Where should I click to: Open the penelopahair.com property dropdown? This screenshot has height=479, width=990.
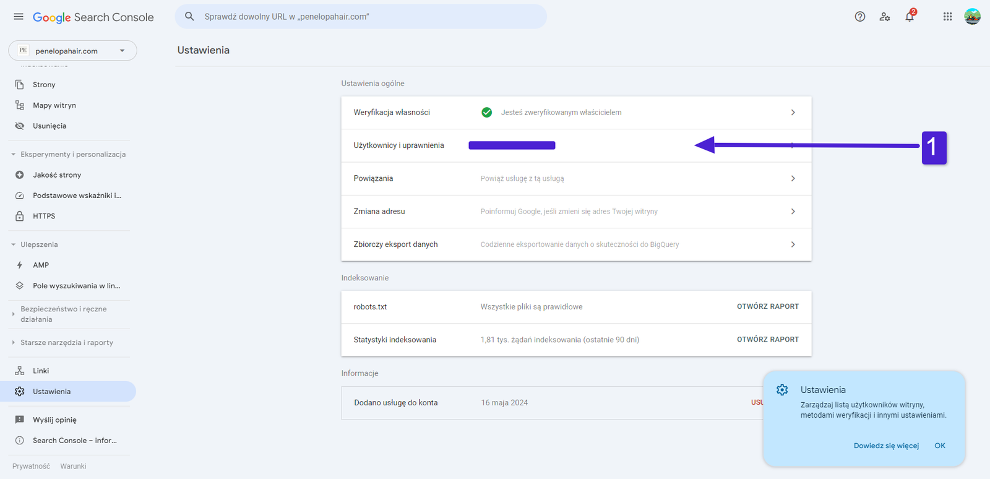pos(72,51)
